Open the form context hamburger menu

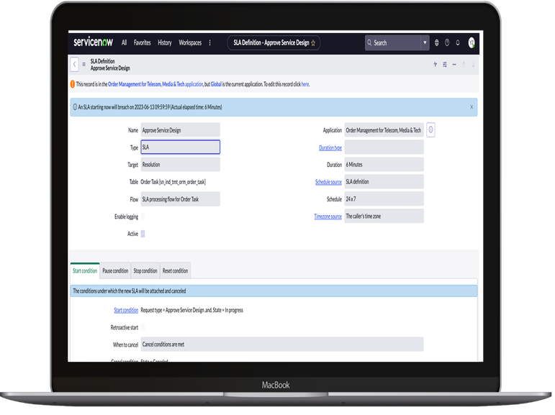coord(84,65)
